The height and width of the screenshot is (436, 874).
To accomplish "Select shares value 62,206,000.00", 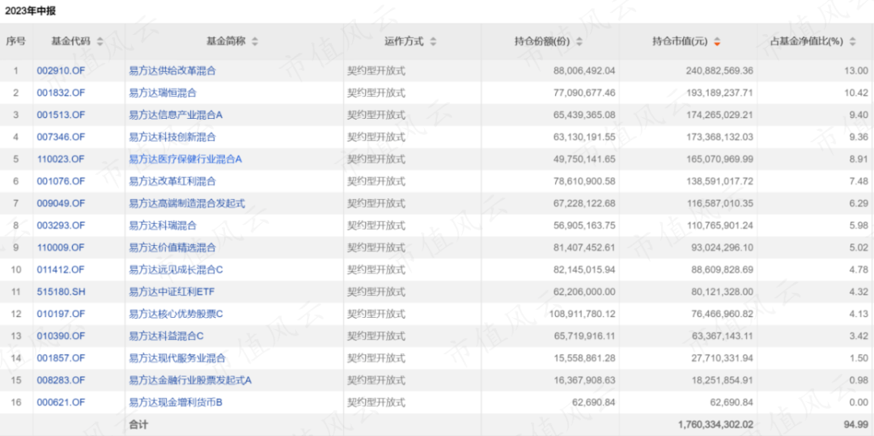I will 584,292.
